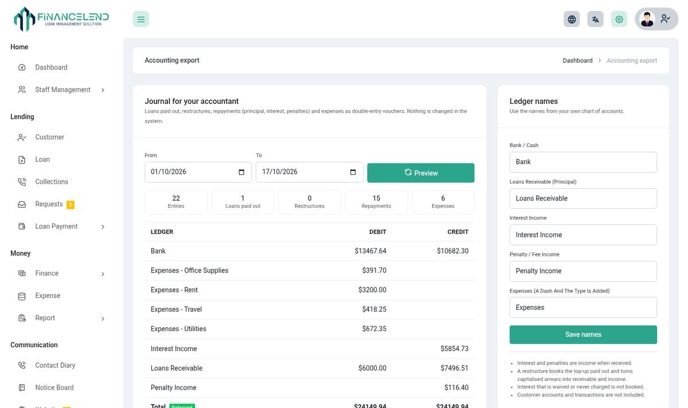
Task: Click the Contact Diary phone icon
Action: [x=22, y=366]
